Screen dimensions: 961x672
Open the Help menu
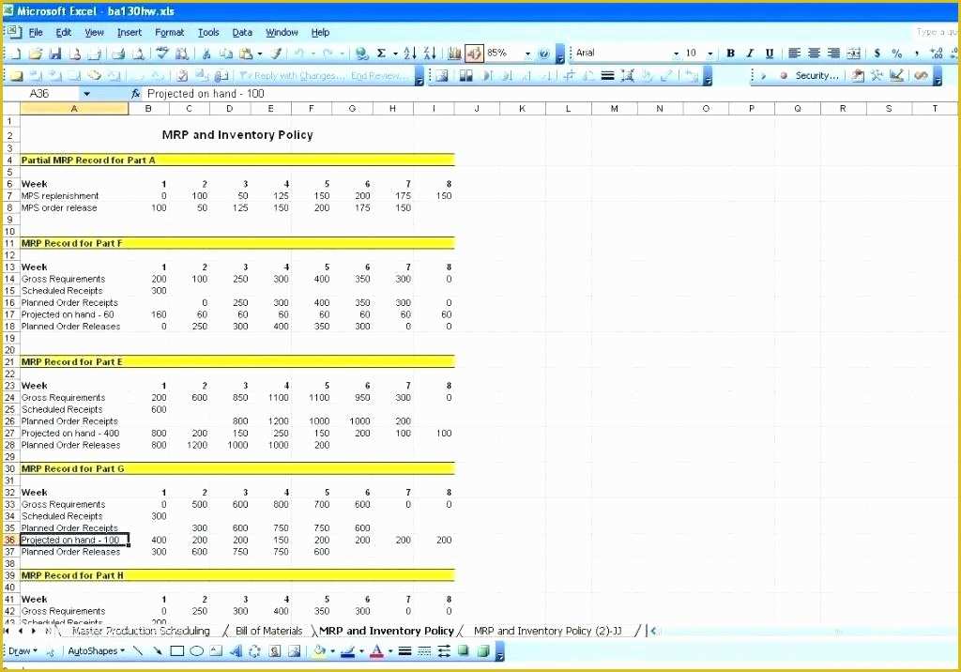320,33
